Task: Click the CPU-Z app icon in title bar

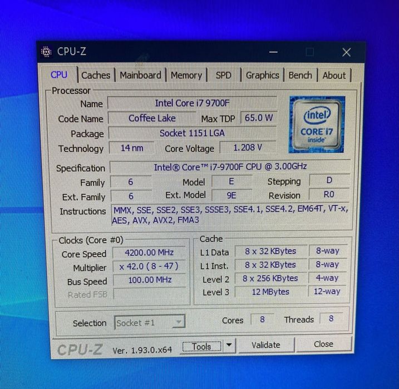Action: pyautogui.click(x=46, y=52)
